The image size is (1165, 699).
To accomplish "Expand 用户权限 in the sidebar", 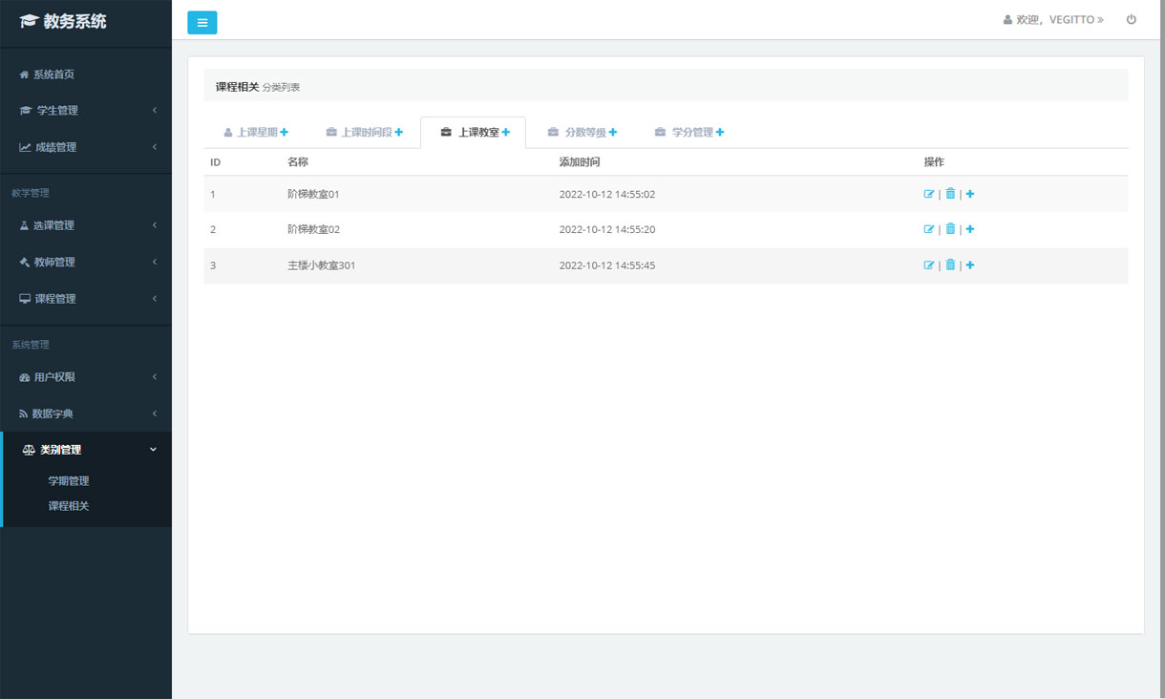I will (x=86, y=377).
